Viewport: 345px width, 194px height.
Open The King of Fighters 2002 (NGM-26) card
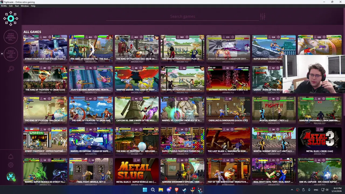click(137, 49)
